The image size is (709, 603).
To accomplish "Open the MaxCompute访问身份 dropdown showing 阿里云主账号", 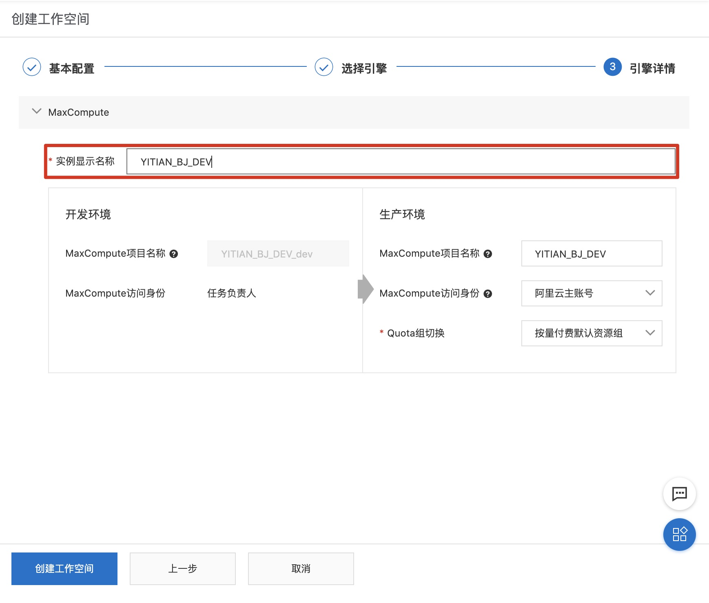I will click(592, 293).
